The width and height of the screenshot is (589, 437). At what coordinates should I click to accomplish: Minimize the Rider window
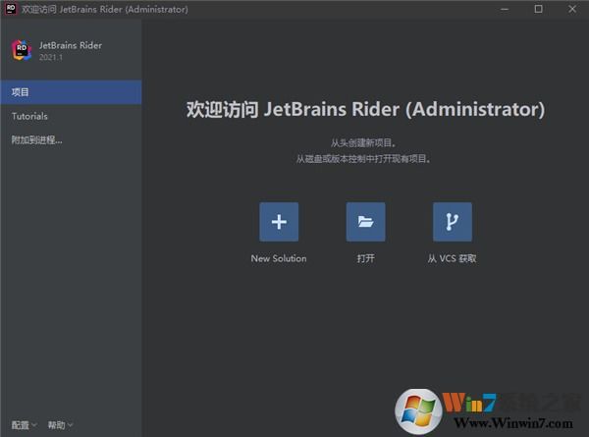[x=505, y=9]
